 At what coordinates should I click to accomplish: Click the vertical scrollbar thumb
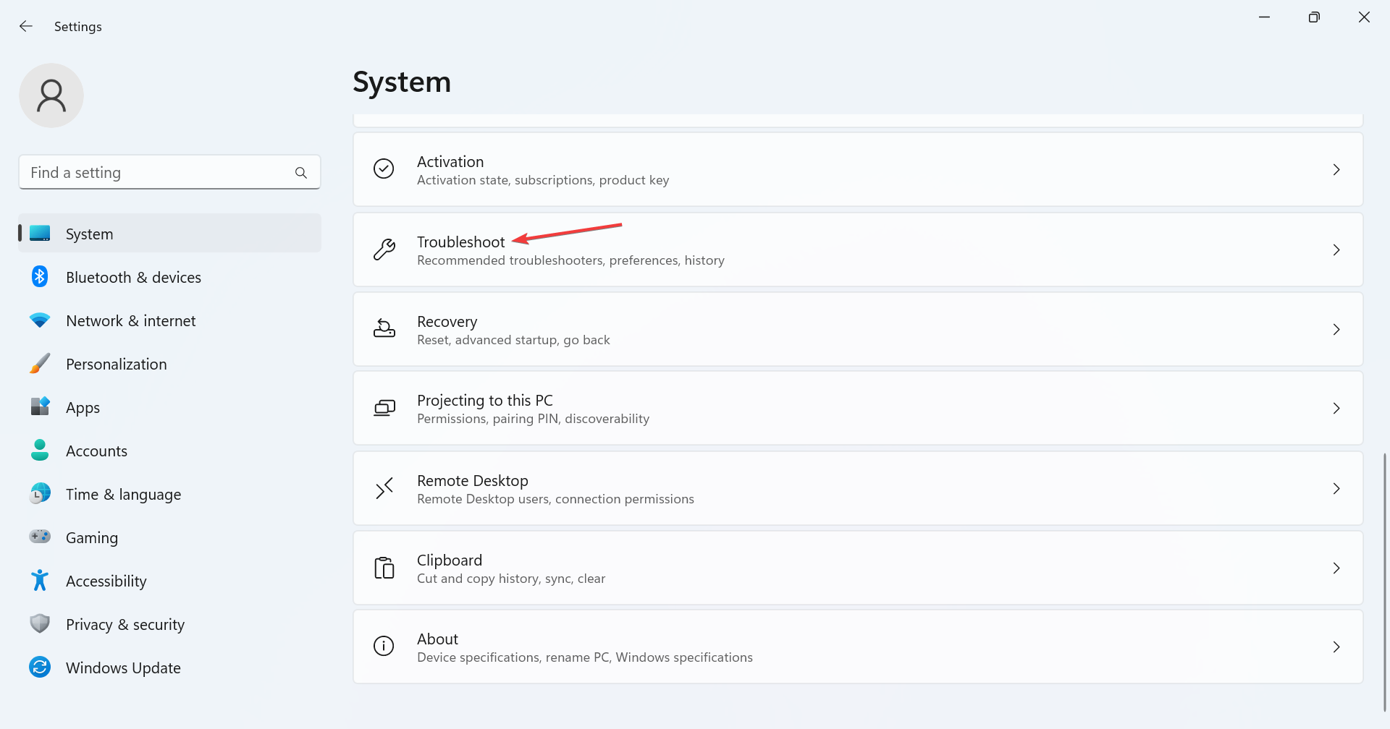(x=1384, y=582)
